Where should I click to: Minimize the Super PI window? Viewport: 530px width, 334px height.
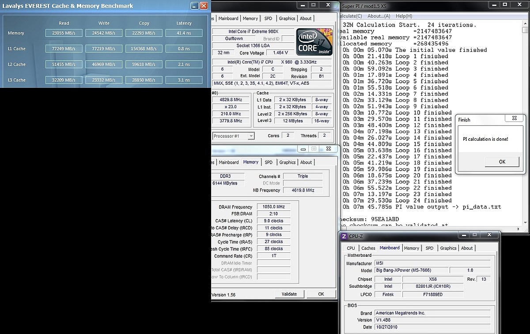(494, 5)
